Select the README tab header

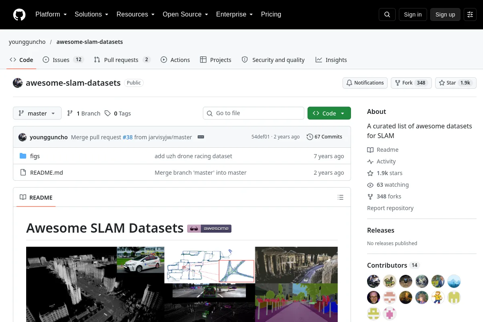coord(36,197)
